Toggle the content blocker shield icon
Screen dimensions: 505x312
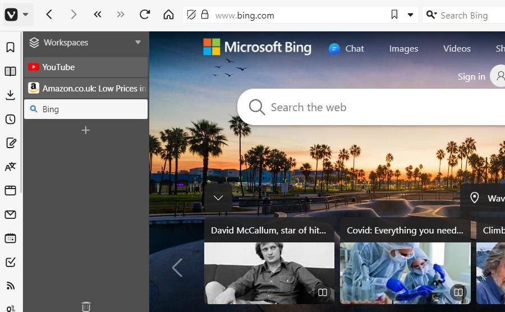(191, 15)
